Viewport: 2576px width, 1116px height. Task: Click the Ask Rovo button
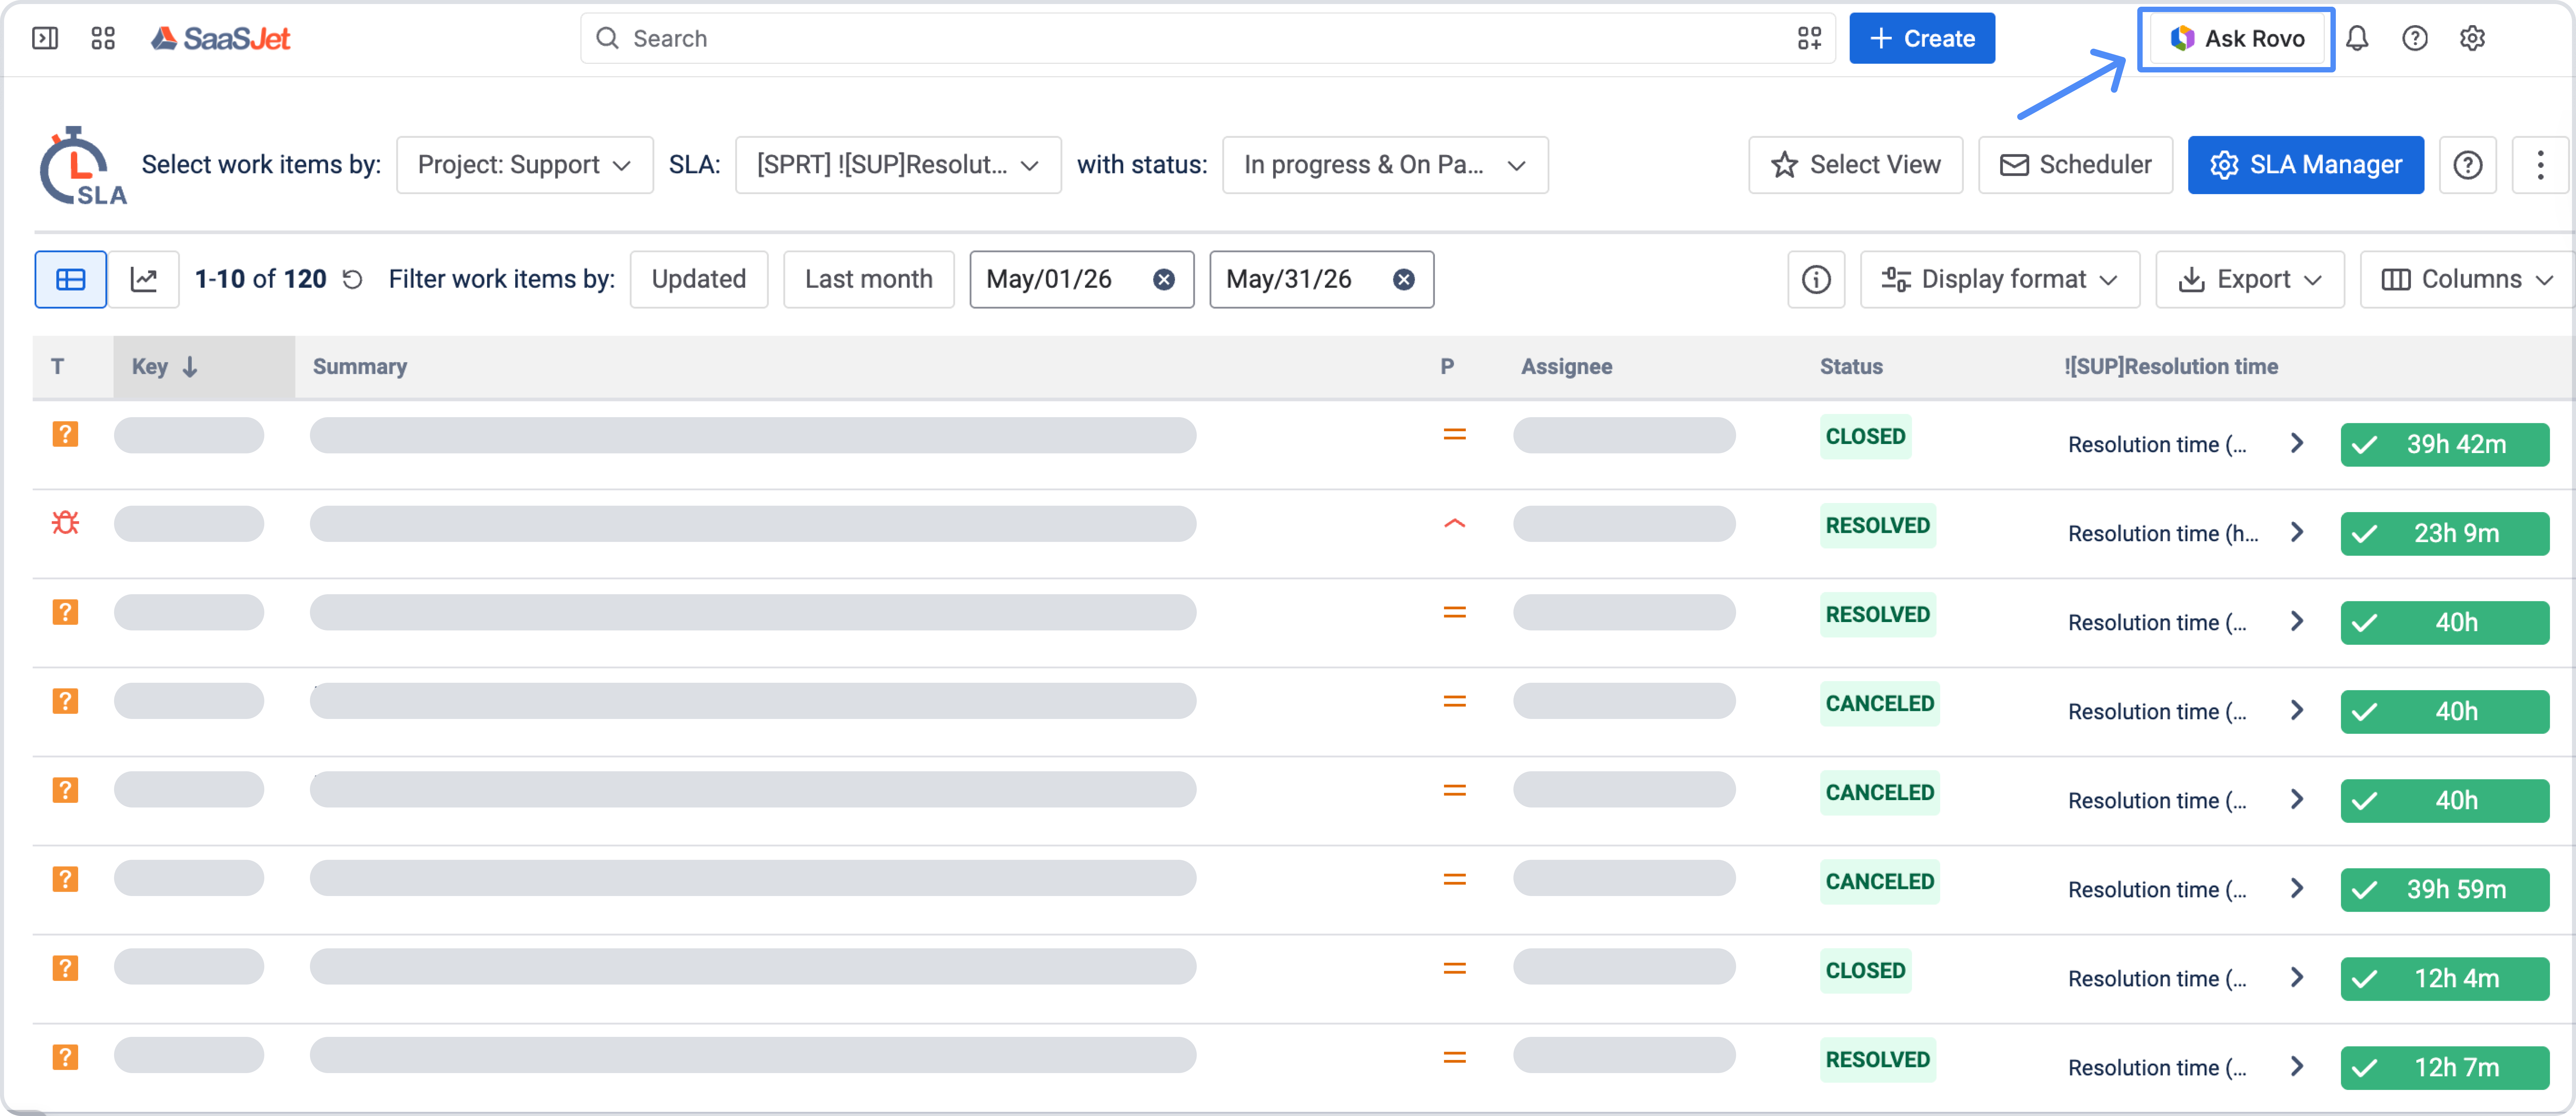pos(2236,38)
